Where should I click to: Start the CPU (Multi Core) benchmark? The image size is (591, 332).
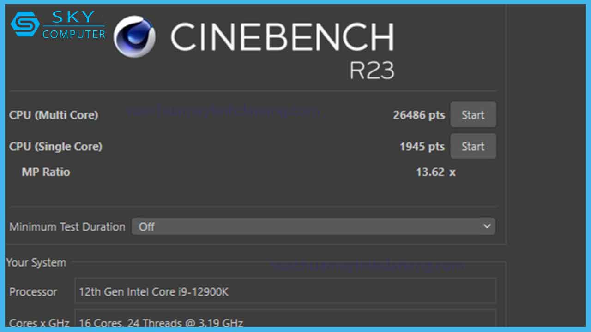[x=473, y=114]
